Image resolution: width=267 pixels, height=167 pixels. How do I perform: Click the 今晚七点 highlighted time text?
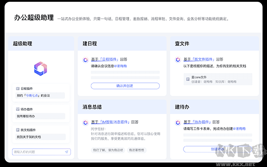click(x=32, y=96)
